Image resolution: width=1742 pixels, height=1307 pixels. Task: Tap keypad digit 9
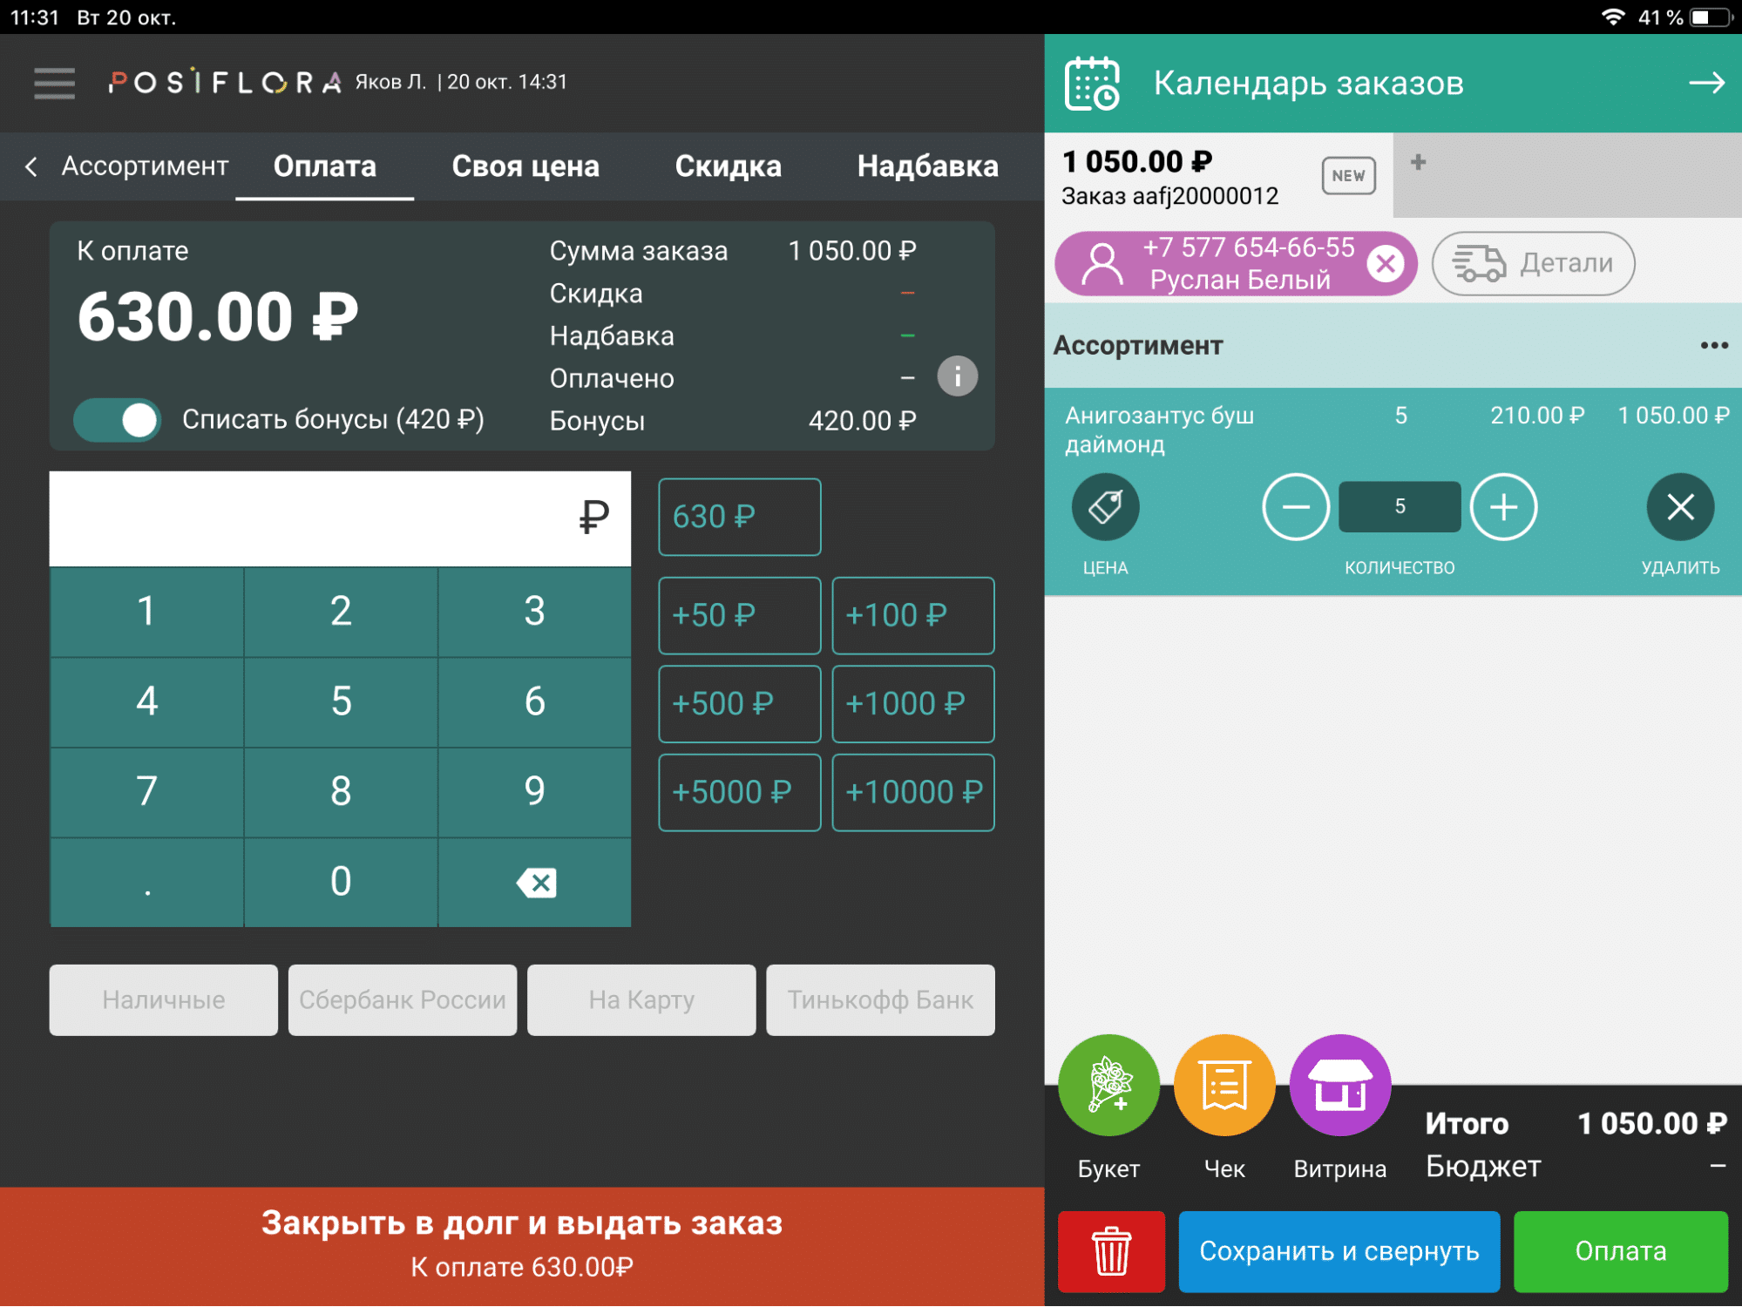(535, 792)
